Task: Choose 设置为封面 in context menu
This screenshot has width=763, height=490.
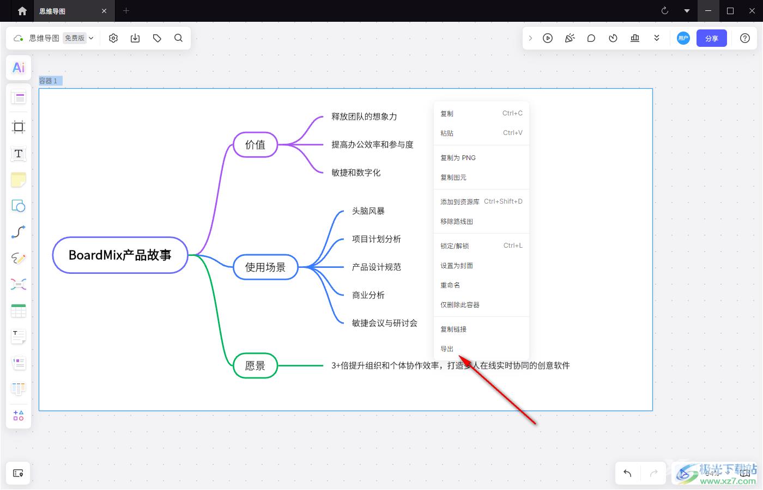Action: (481, 266)
